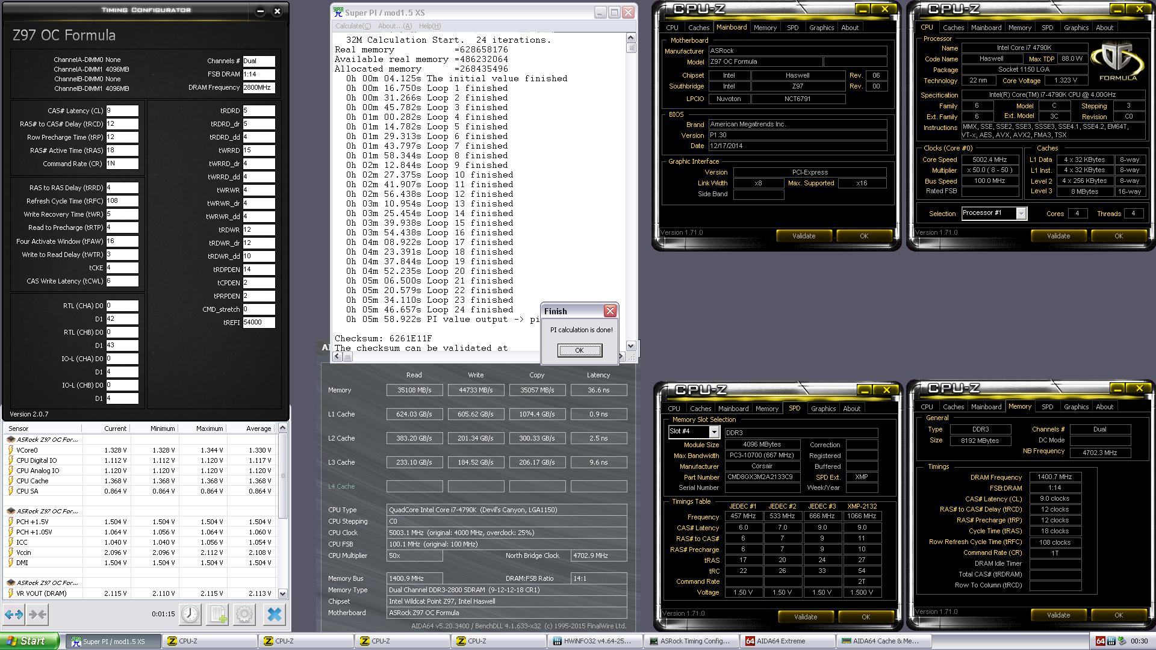
Task: Click the CAS# Latency (CL) input field
Action: click(122, 111)
